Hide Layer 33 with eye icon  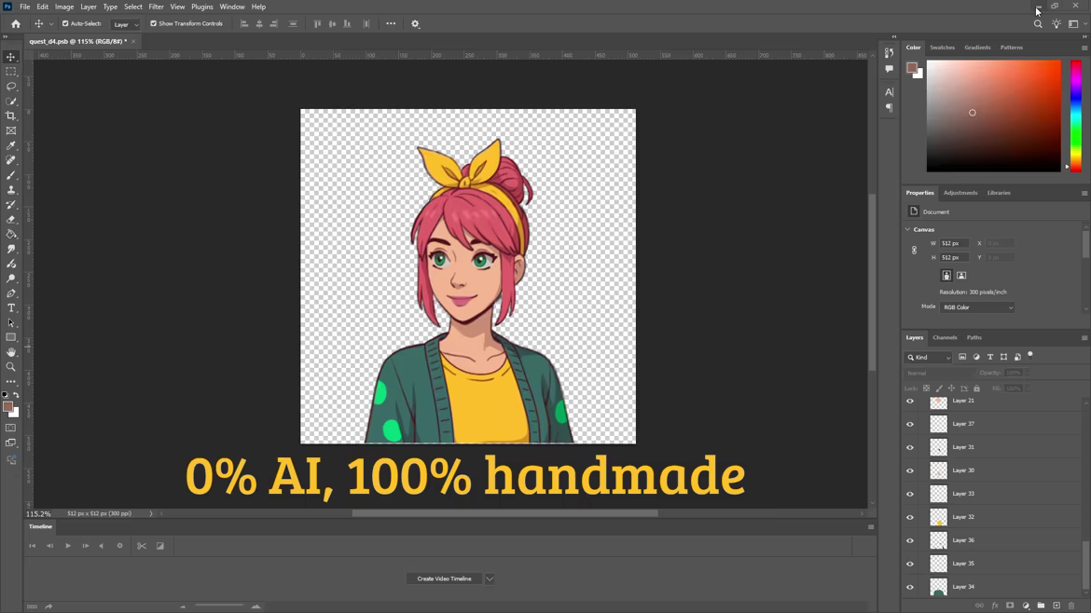[910, 494]
